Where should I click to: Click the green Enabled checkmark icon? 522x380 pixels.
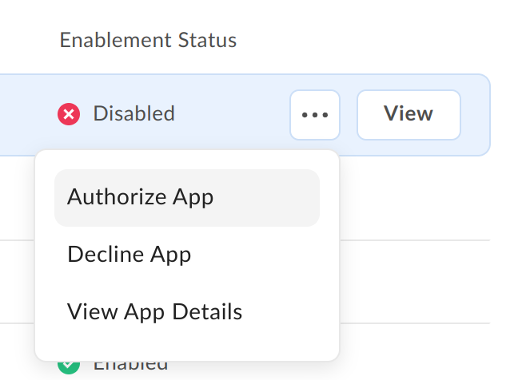coord(70,366)
